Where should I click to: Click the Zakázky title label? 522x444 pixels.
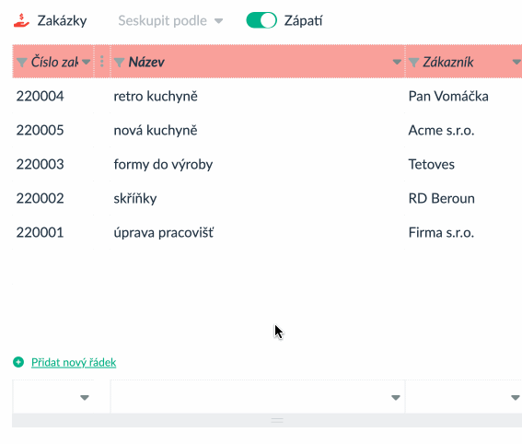[62, 20]
